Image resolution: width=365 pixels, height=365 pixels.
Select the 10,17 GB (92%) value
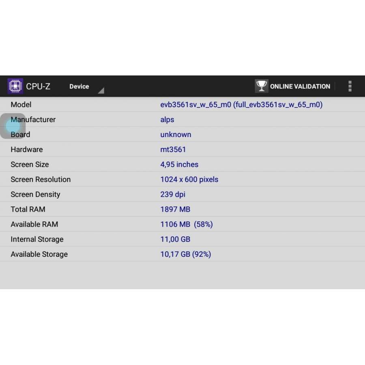click(x=185, y=254)
